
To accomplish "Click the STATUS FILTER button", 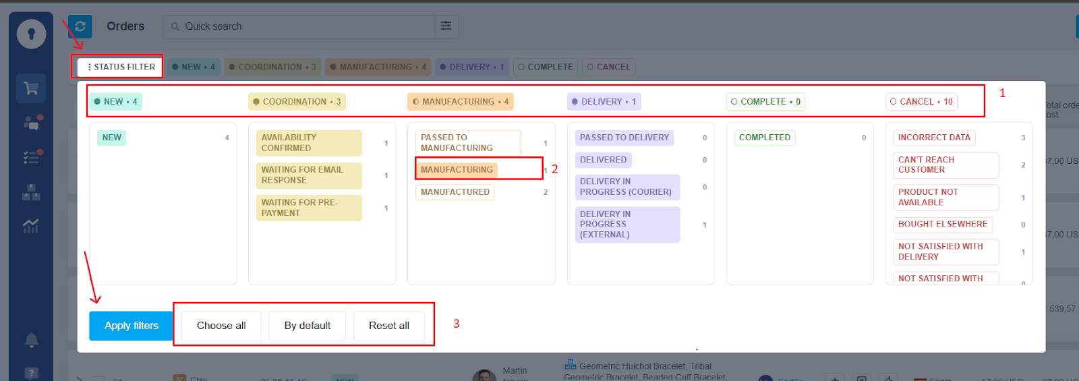I will pos(121,67).
